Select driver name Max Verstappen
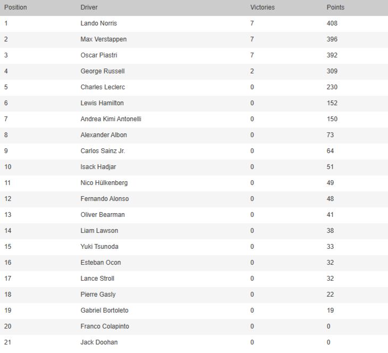Viewport: 388px width, 353px height. (103, 39)
